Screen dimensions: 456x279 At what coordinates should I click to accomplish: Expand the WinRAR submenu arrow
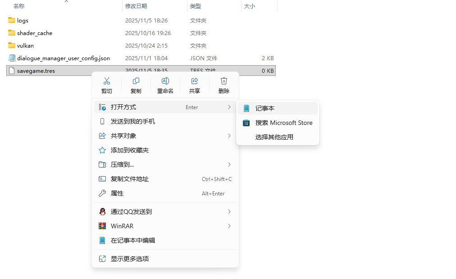(229, 226)
